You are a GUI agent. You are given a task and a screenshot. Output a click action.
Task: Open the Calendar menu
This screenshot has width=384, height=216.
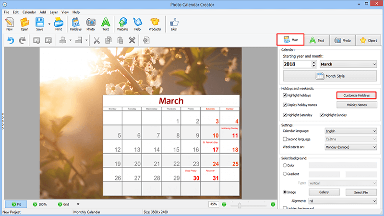(29, 12)
